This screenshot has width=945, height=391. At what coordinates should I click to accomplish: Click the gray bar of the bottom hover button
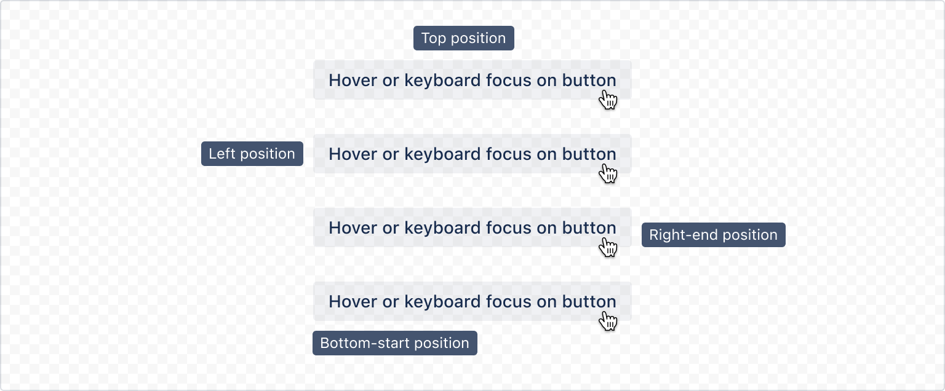coord(472,301)
